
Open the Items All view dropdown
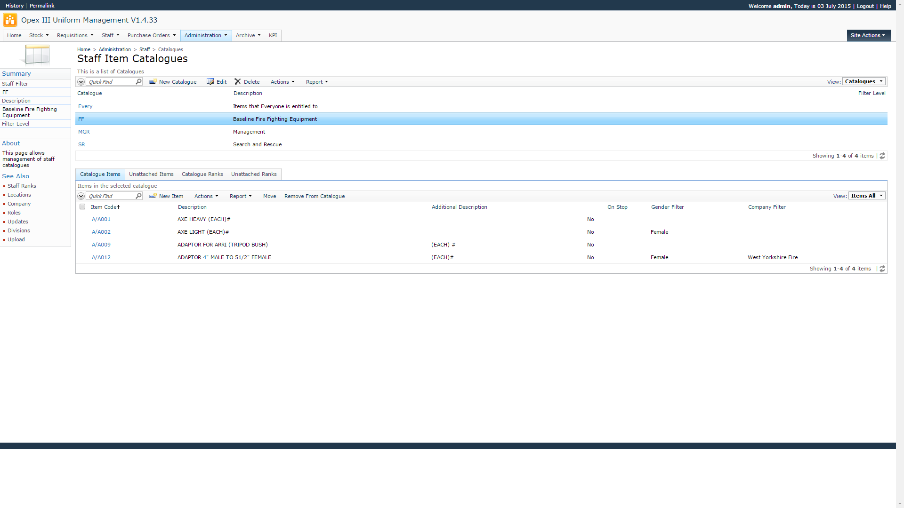(x=866, y=196)
